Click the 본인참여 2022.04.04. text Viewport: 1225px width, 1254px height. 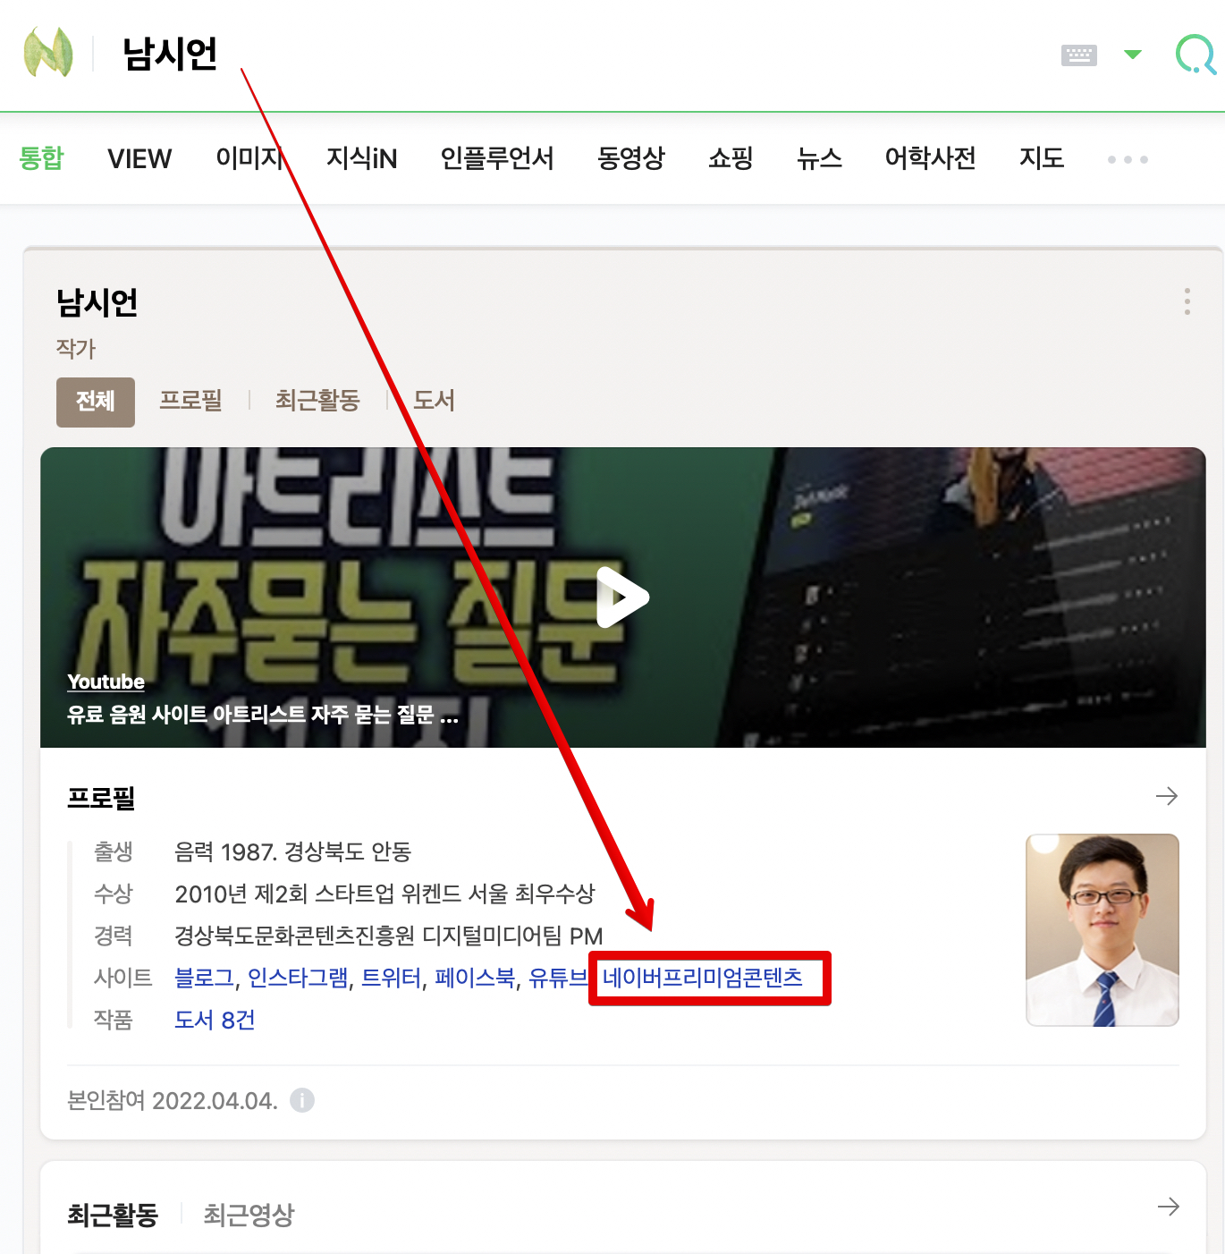(x=173, y=1100)
